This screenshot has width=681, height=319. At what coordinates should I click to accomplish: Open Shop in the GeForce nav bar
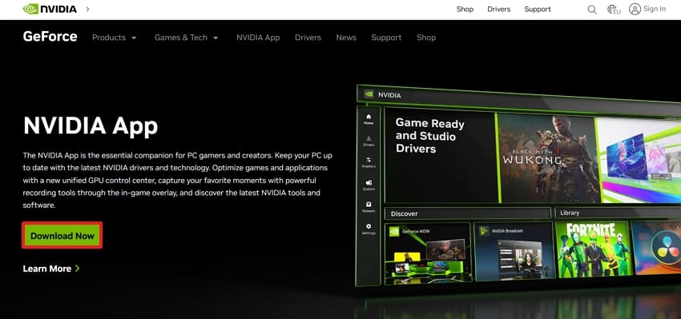click(x=426, y=38)
